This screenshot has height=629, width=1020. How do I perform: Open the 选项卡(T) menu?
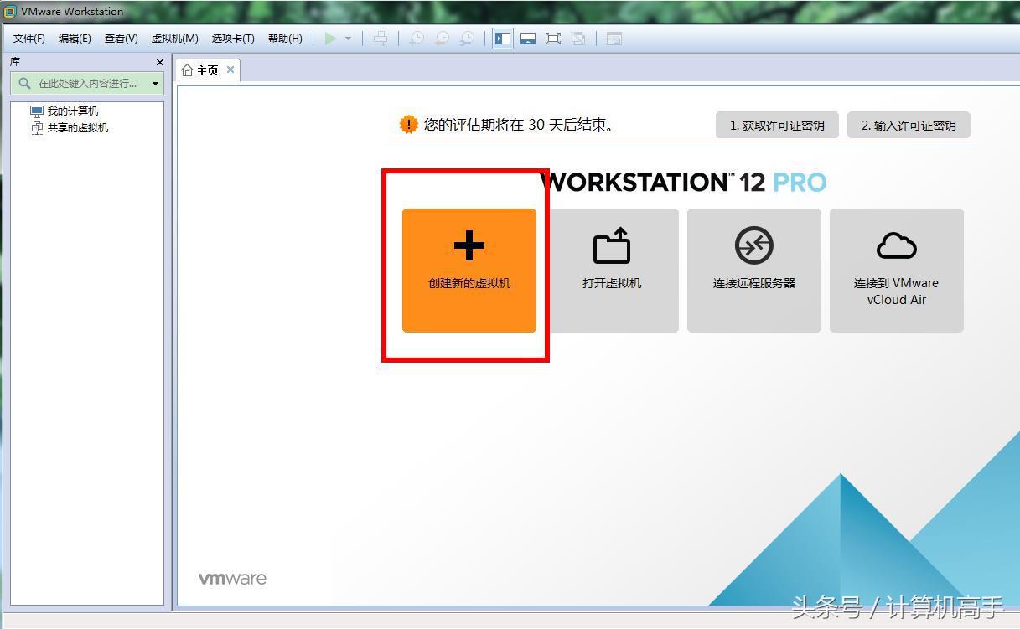tap(233, 39)
